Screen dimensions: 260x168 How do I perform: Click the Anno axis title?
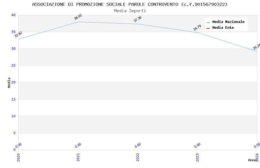click(252, 160)
